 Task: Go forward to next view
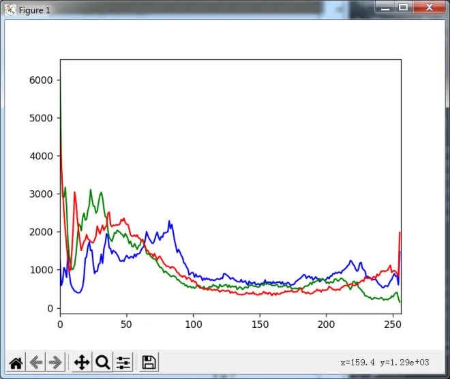click(x=55, y=362)
